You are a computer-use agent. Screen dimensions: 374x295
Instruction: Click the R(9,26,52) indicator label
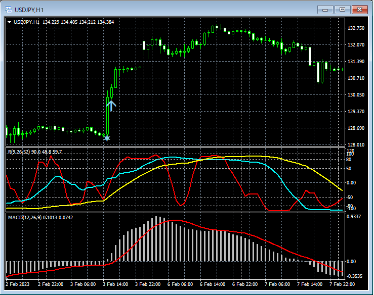click(x=19, y=152)
